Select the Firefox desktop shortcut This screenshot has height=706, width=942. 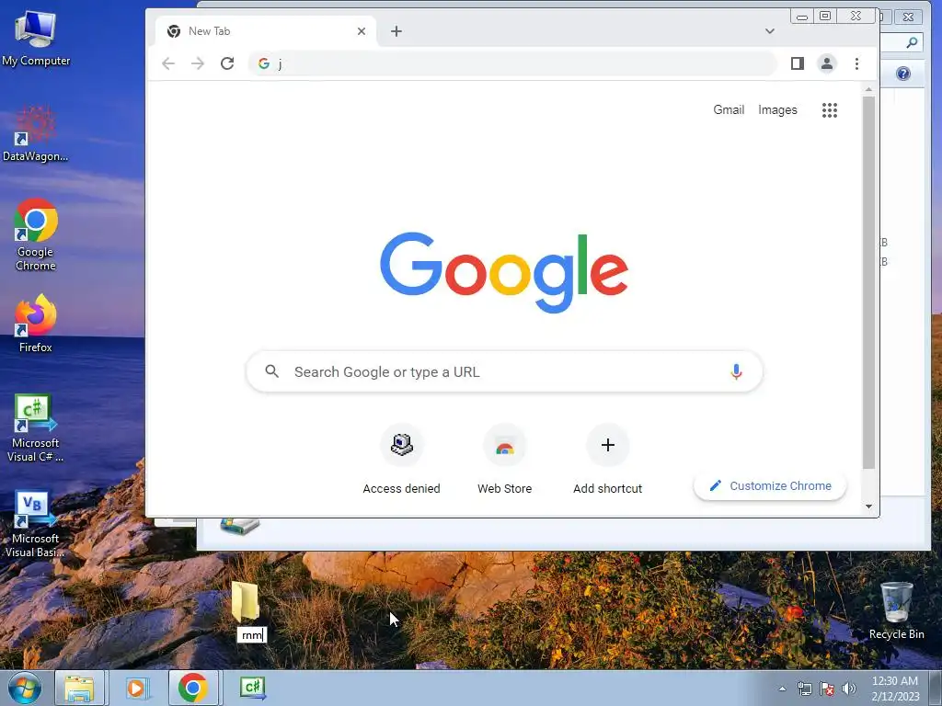pyautogui.click(x=36, y=324)
